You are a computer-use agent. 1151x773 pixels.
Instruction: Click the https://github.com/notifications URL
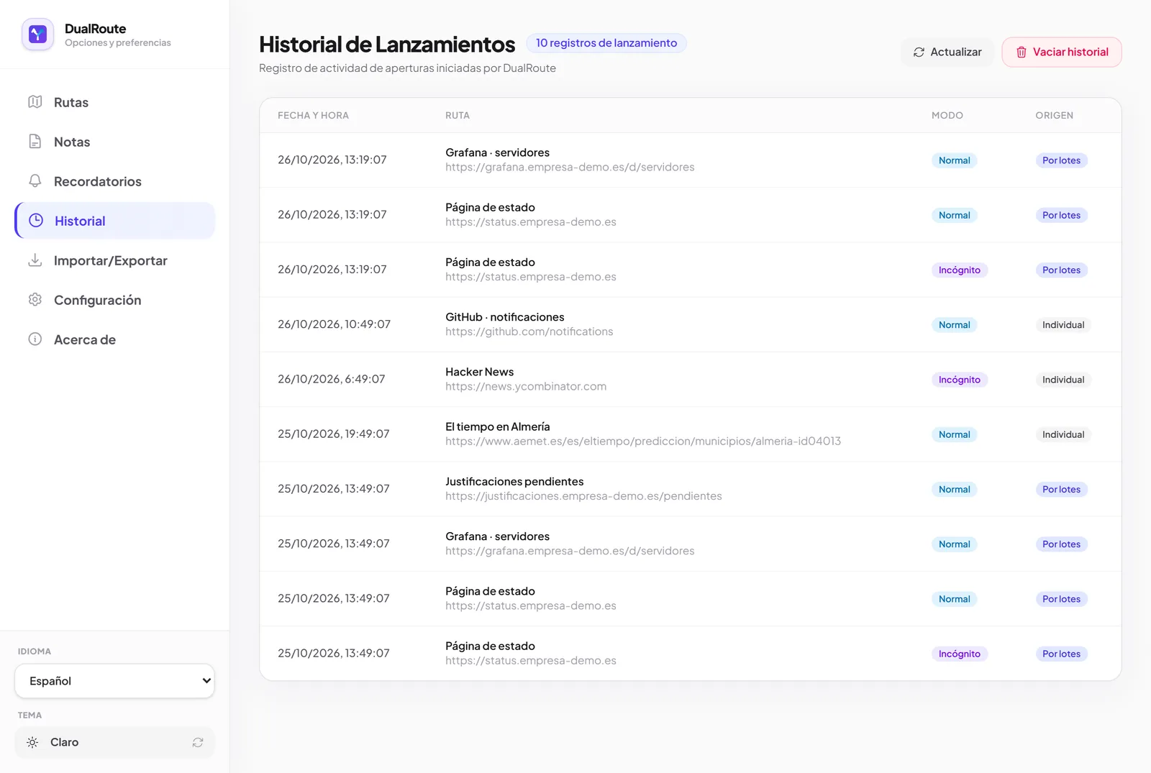click(x=529, y=331)
